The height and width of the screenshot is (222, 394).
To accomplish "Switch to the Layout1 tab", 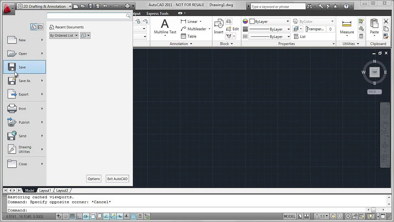I will click(45, 191).
